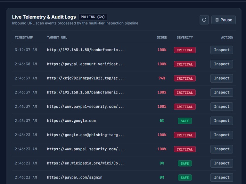246x184 pixels.
Task: Select URL http://xkjq9823nmzpa91823.top/ac...
Action: (x=85, y=78)
